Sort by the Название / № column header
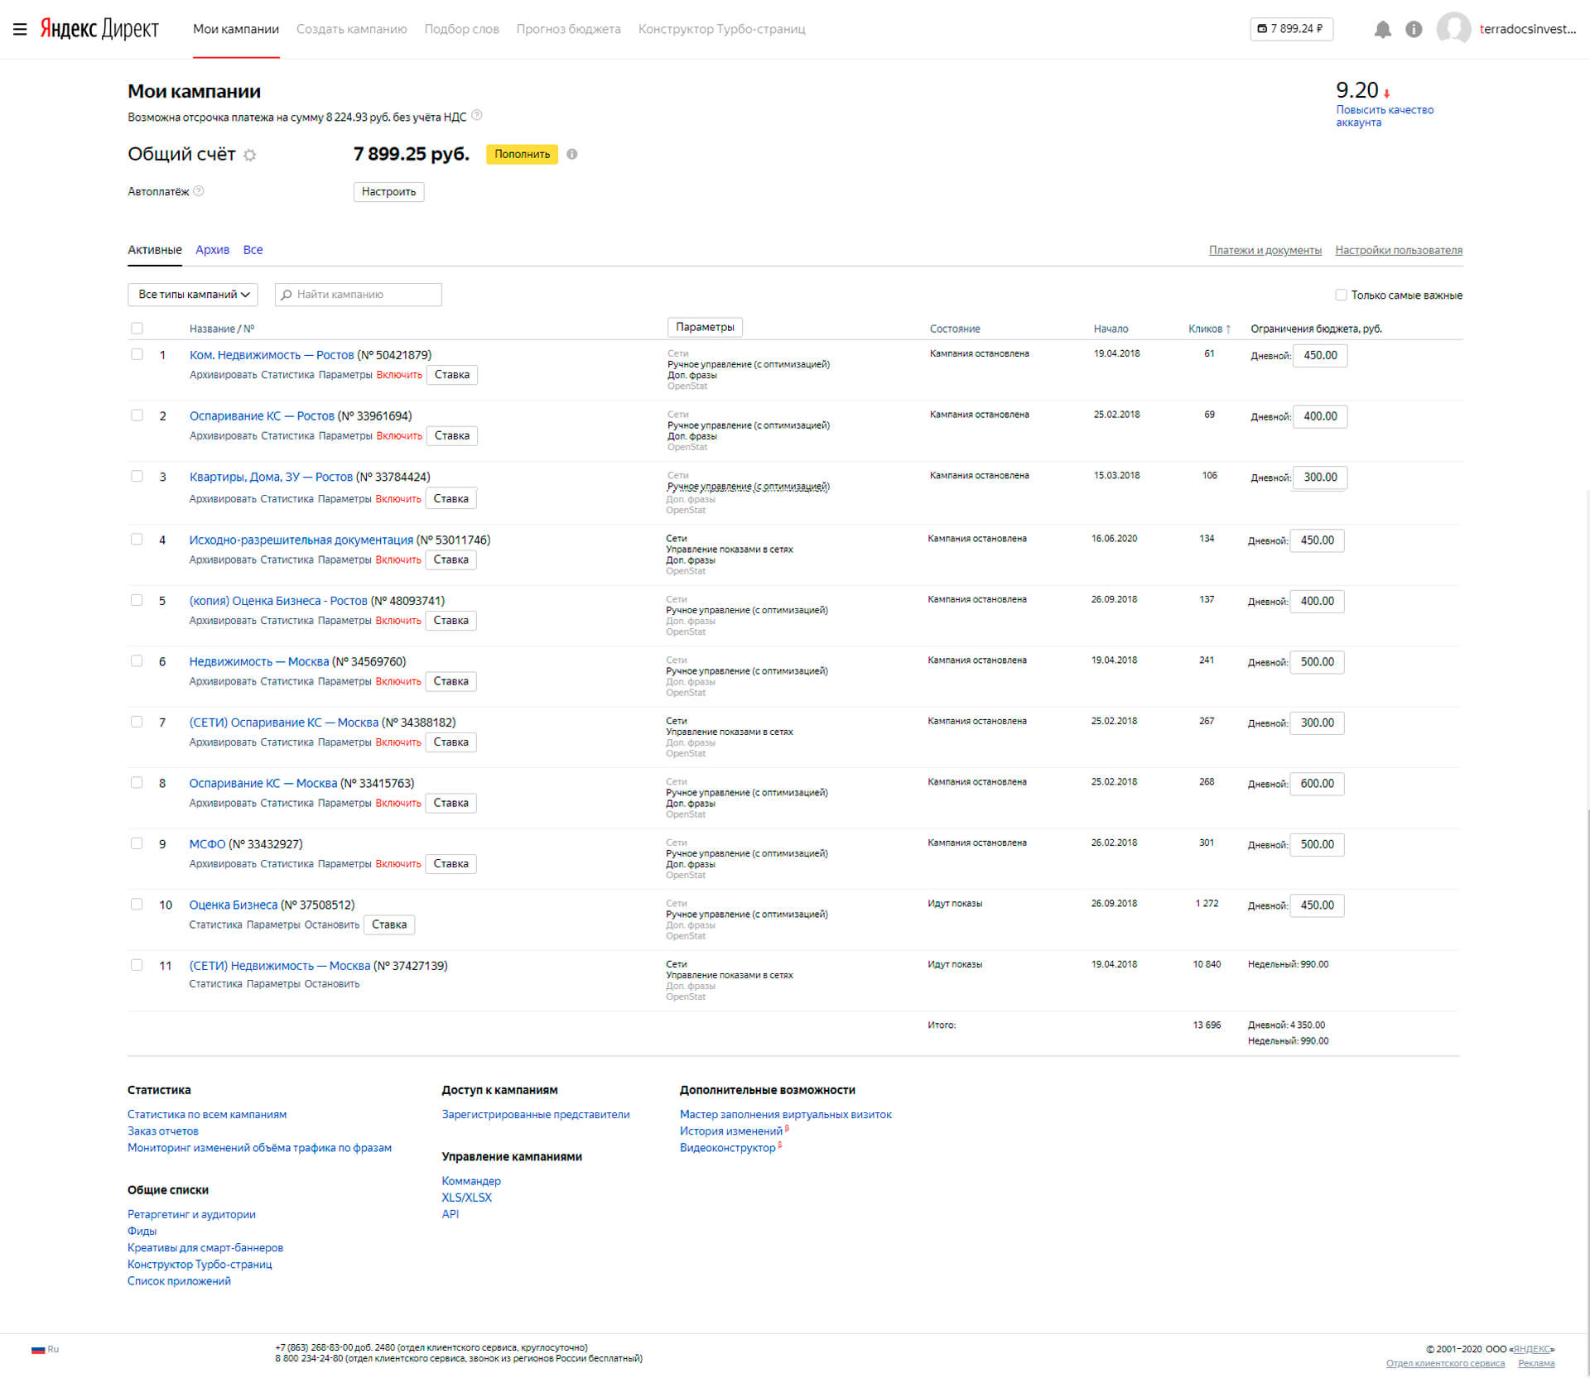Viewport: 1590px width, 1378px height. pyautogui.click(x=222, y=329)
